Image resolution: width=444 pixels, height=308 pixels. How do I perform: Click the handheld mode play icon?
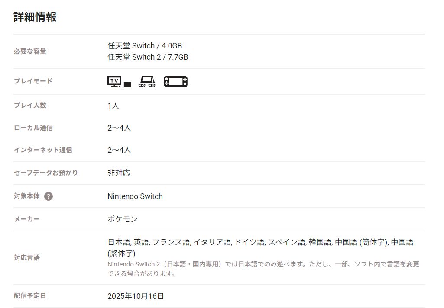[175, 81]
